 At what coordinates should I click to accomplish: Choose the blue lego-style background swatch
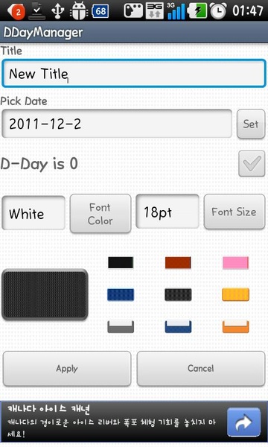pos(121,295)
